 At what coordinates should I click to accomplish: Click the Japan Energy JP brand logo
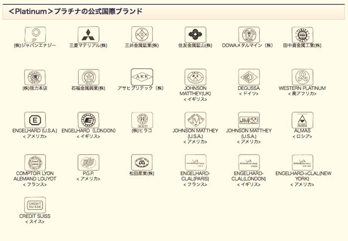pos(35,35)
